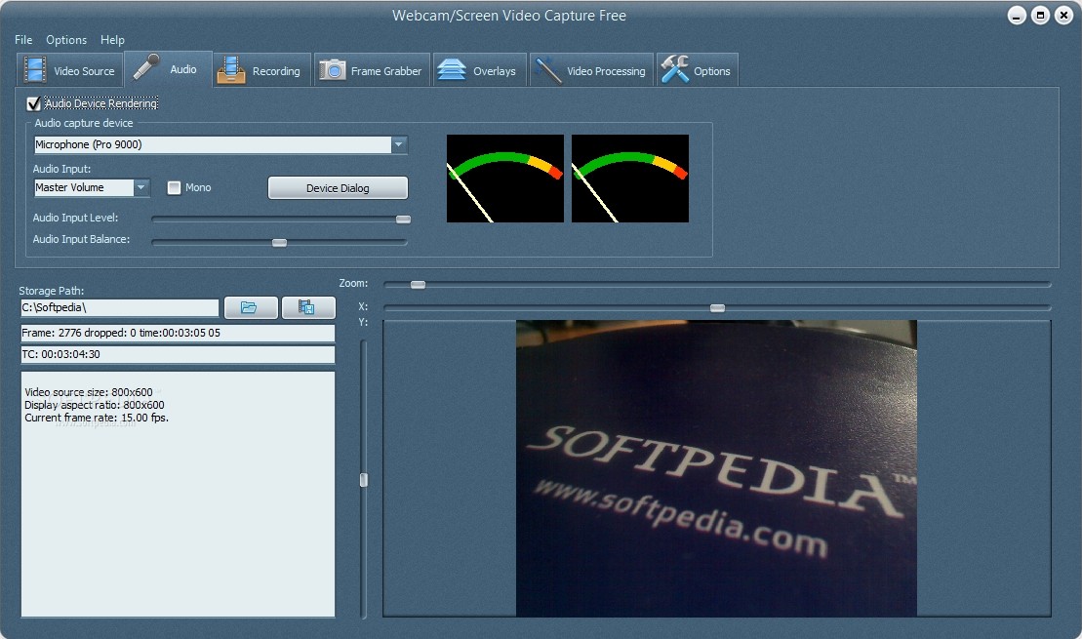Click the Options wrench and hammer icon
This screenshot has width=1082, height=639.
(674, 69)
